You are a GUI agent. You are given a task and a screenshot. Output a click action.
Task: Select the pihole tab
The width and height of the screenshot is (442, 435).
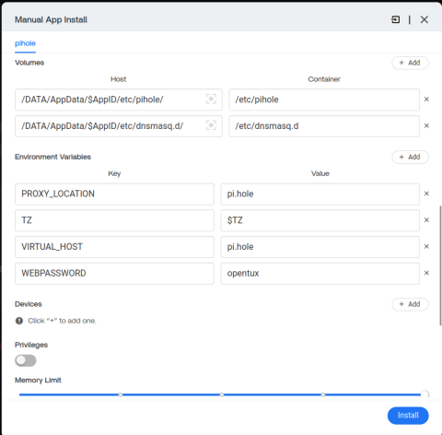[x=25, y=43]
